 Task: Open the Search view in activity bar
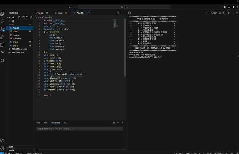(x=2, y=21)
